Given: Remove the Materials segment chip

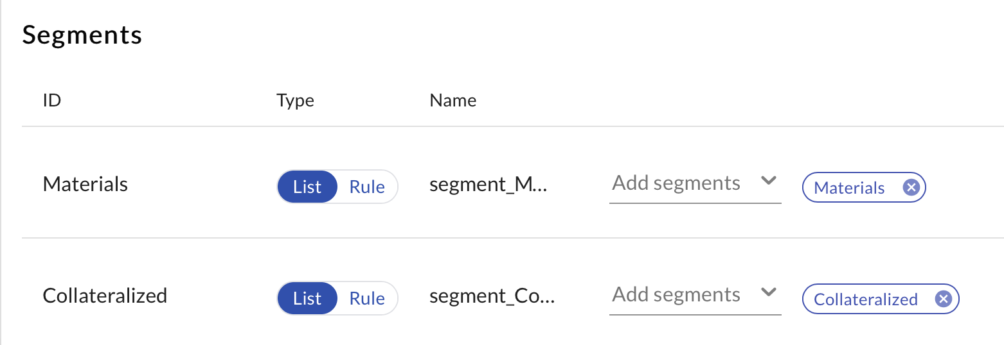Looking at the screenshot, I should coord(911,188).
